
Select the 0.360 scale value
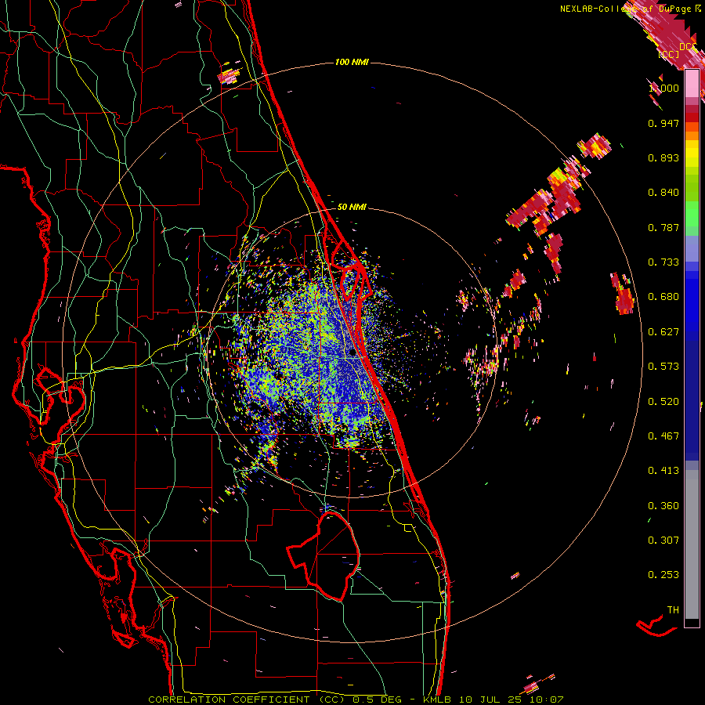[663, 506]
